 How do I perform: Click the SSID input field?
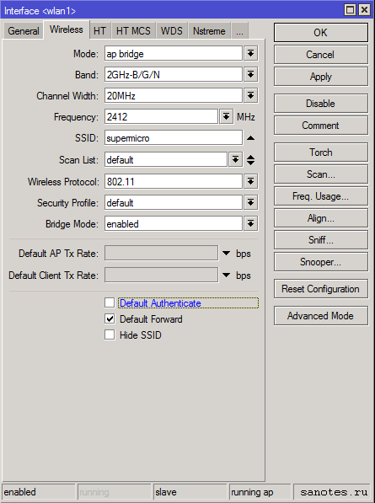tap(174, 138)
